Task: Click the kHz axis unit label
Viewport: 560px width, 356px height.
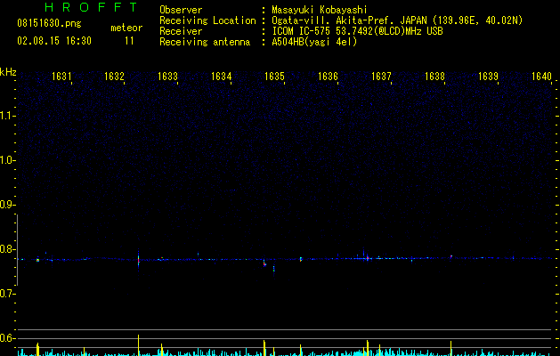Action: [8, 72]
